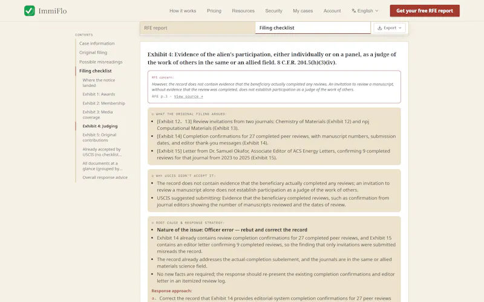Image resolution: width=484 pixels, height=302 pixels.
Task: Click the ImmiFlo green checkmark logo
Action: (30, 11)
